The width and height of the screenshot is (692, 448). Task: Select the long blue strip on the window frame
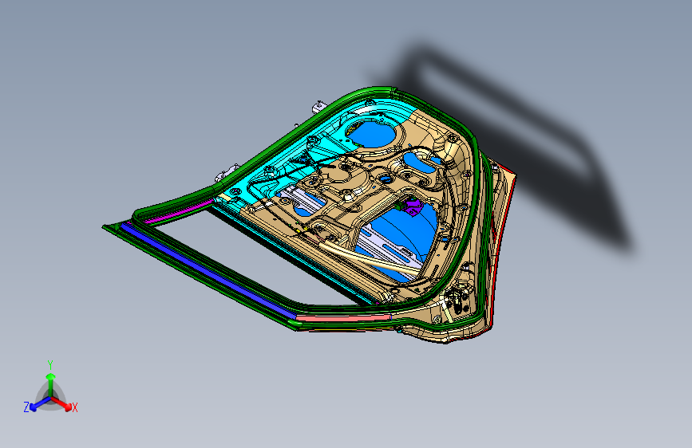208,271
